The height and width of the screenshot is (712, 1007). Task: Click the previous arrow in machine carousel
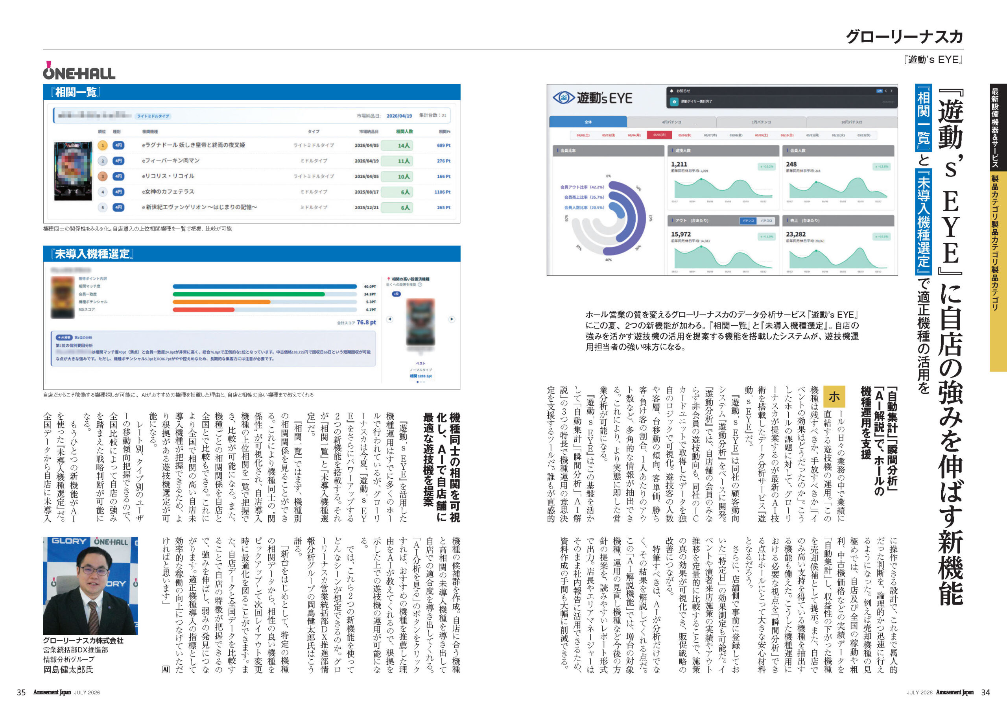point(389,319)
